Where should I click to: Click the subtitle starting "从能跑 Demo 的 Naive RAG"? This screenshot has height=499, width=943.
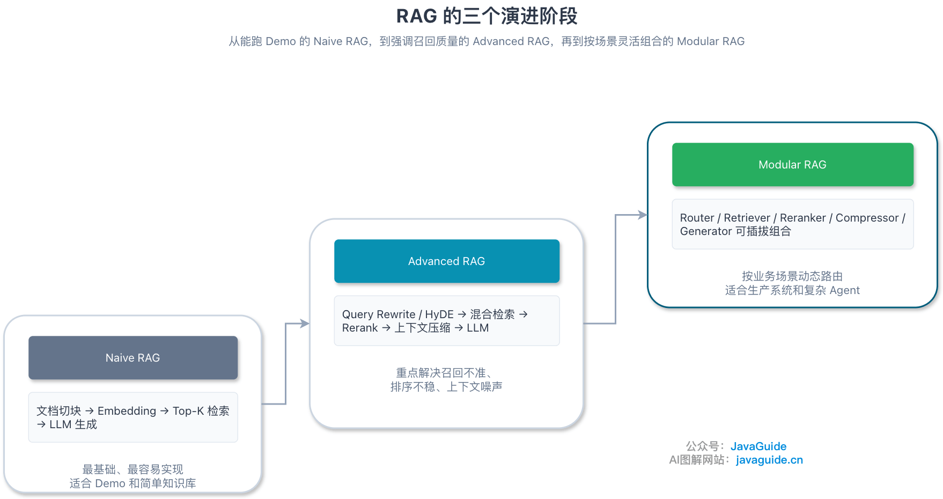[x=487, y=41]
